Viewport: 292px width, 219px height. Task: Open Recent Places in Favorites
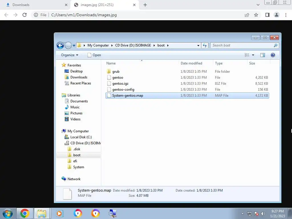pyautogui.click(x=80, y=83)
